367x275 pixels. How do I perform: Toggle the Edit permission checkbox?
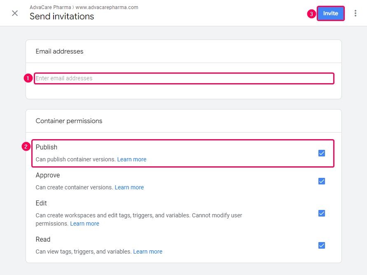(x=322, y=213)
